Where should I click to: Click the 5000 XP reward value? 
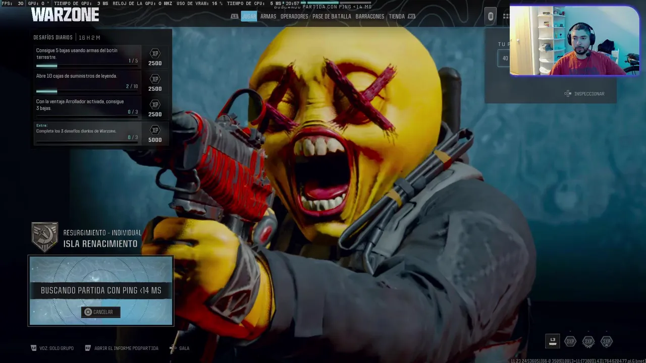pyautogui.click(x=155, y=140)
